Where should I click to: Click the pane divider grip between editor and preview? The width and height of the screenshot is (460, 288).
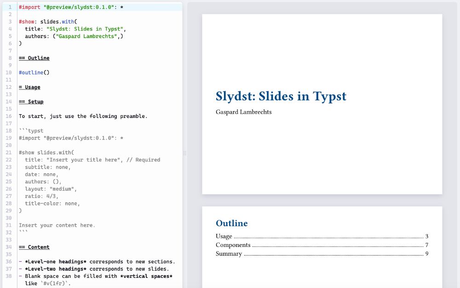click(x=185, y=153)
